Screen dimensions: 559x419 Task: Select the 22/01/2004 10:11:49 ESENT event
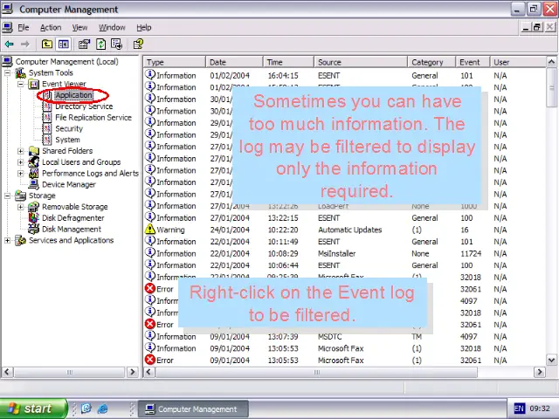[344, 242]
